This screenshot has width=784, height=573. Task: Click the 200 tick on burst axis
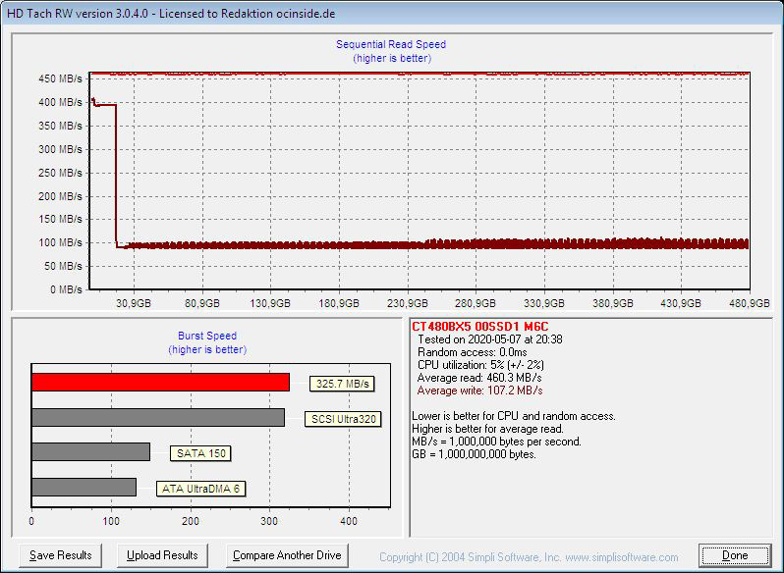tap(191, 521)
